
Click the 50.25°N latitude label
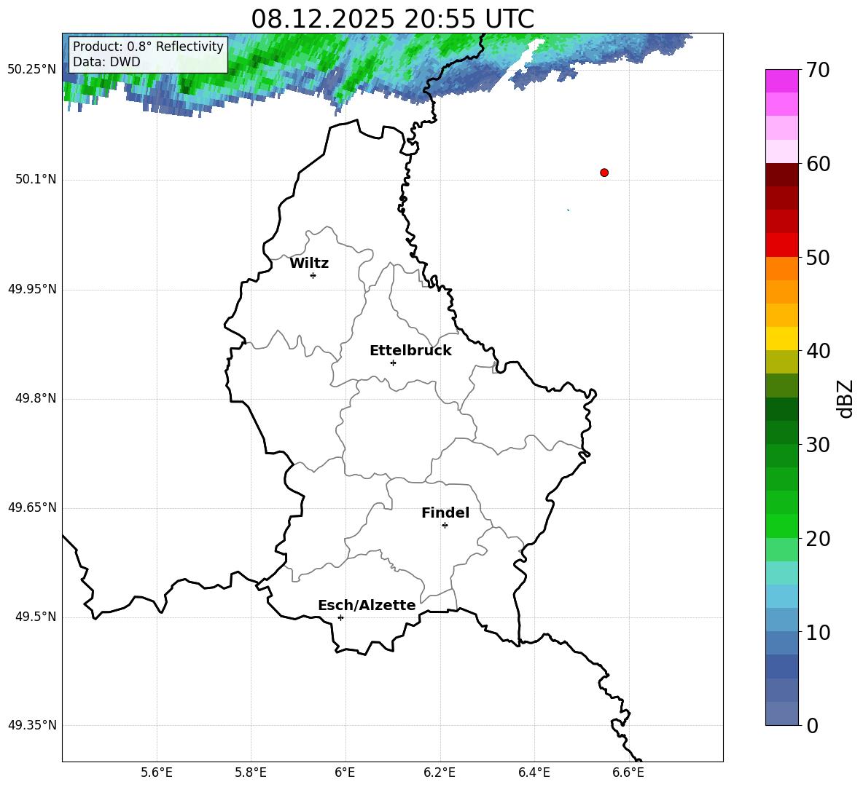(32, 69)
